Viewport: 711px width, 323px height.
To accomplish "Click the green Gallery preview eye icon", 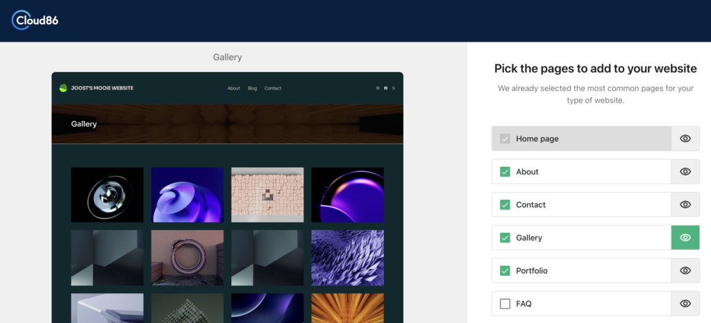I will [685, 238].
